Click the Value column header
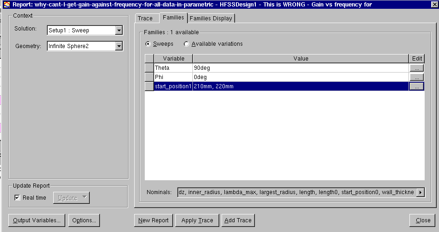Image resolution: width=439 pixels, height=232 pixels. point(301,59)
